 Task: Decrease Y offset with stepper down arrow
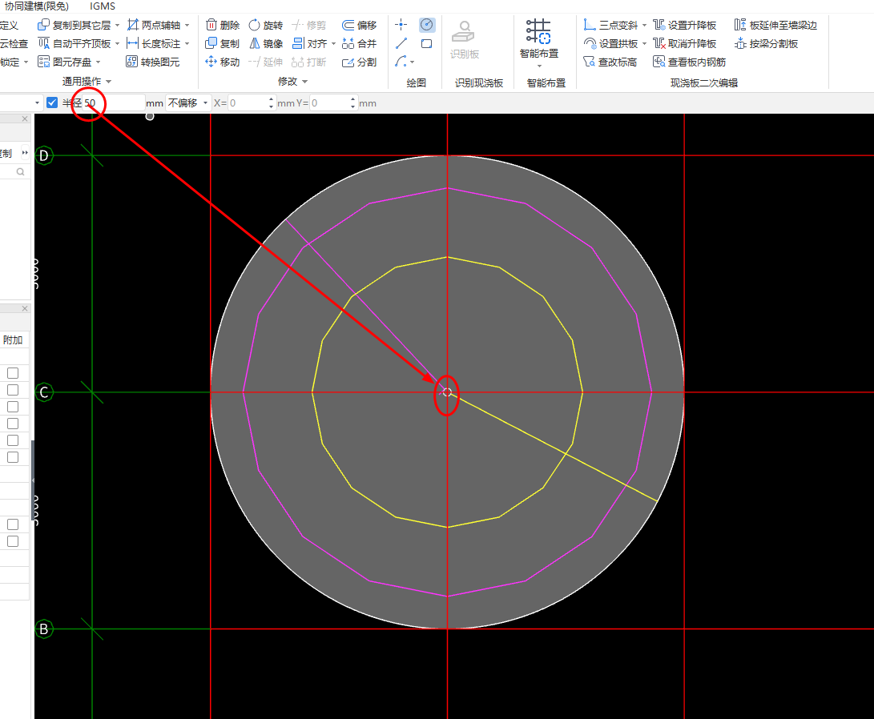(x=352, y=106)
